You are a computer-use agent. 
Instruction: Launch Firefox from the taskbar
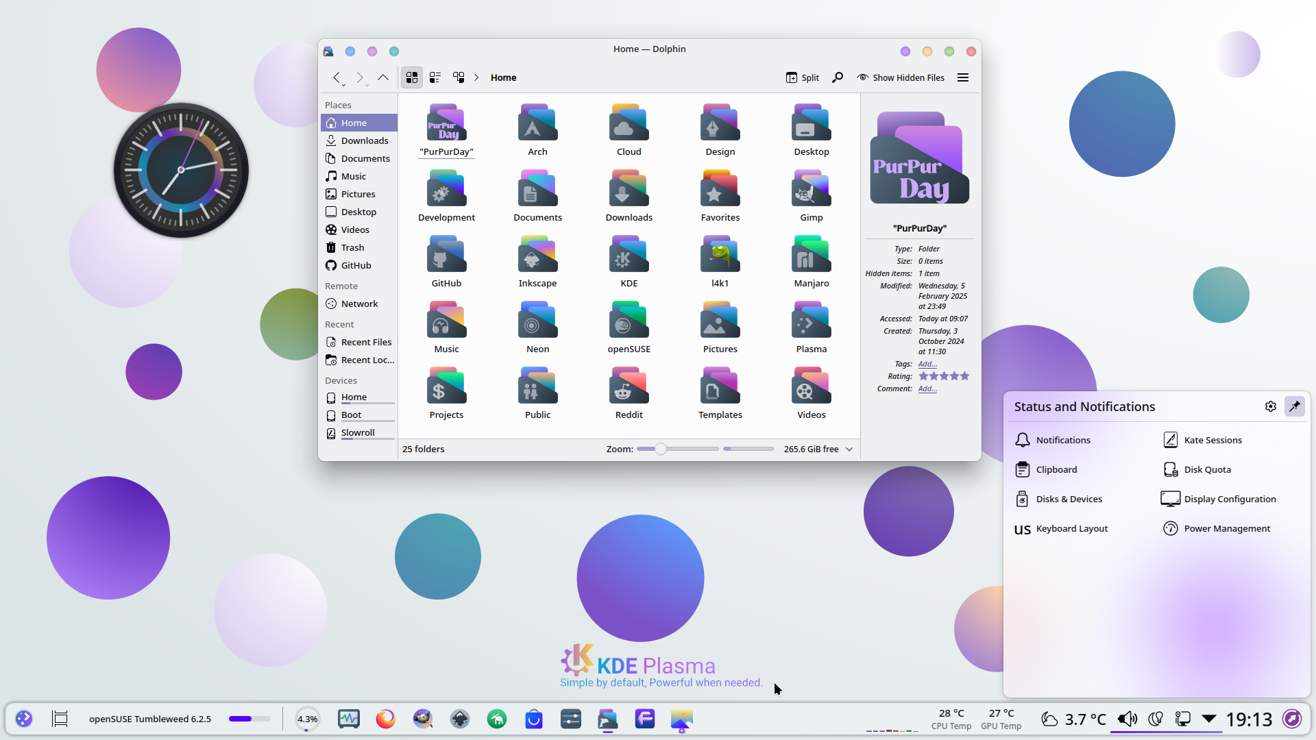(386, 719)
